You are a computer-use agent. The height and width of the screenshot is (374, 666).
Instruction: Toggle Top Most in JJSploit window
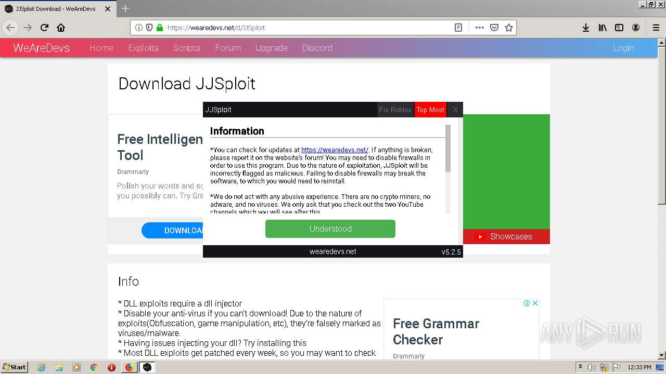tap(430, 110)
